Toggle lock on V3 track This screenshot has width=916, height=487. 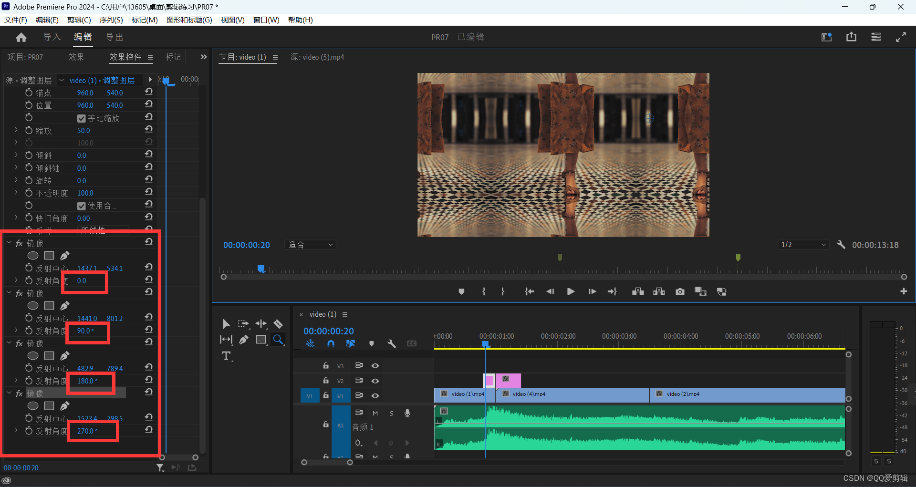pos(326,366)
